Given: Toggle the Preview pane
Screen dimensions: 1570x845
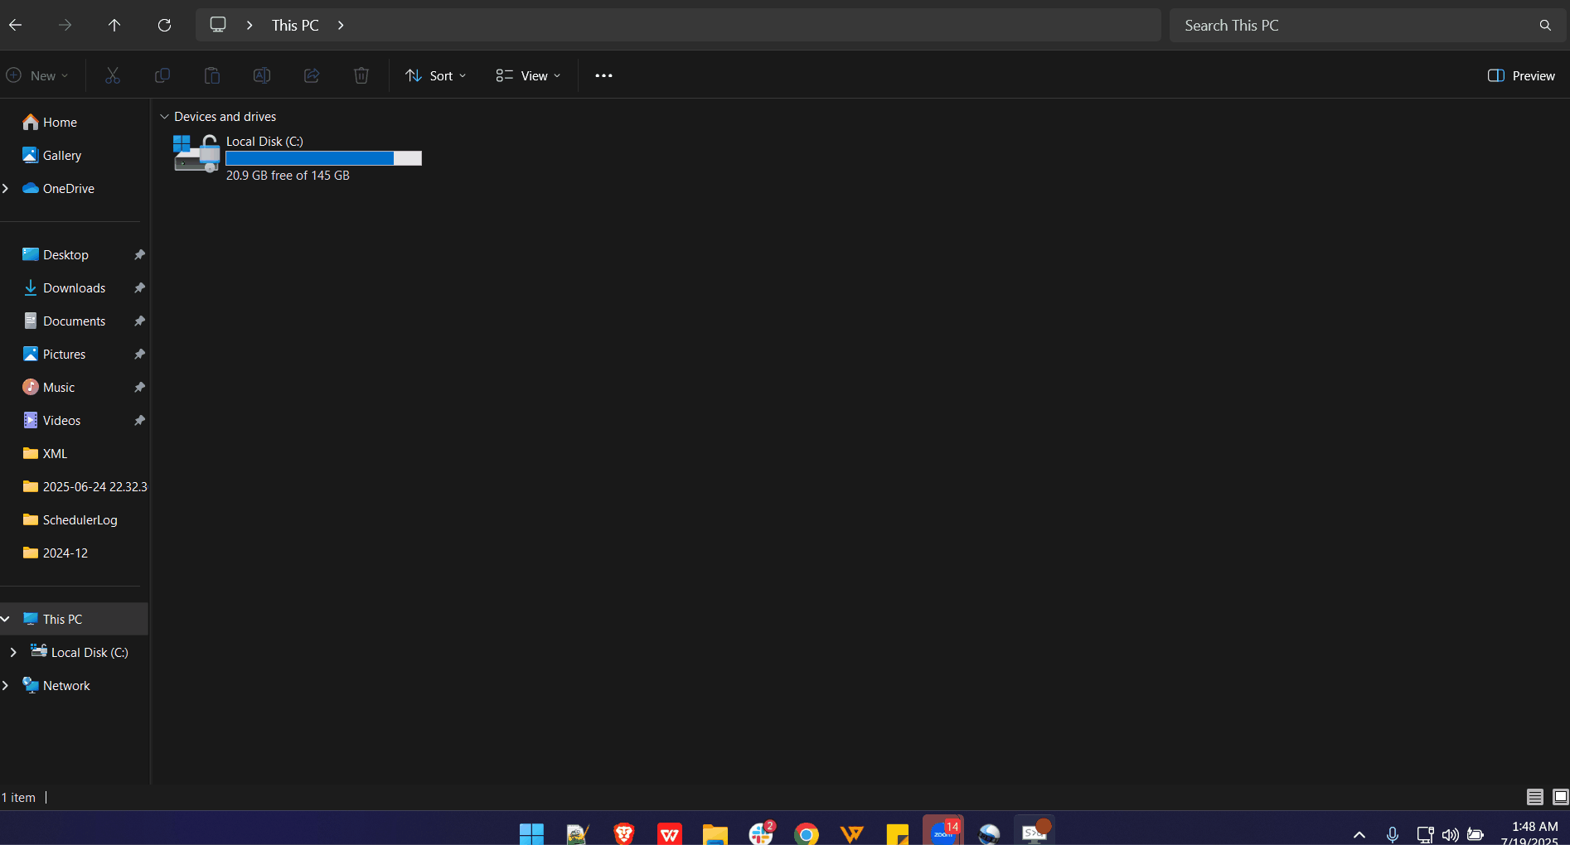Looking at the screenshot, I should click(1521, 75).
